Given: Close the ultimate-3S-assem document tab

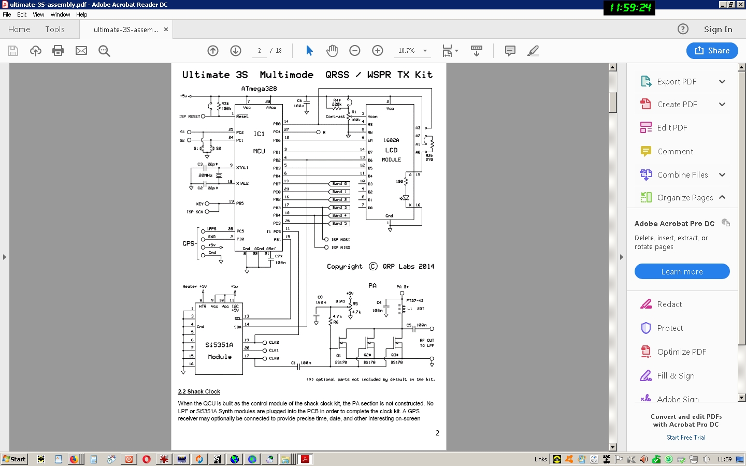Looking at the screenshot, I should click(166, 30).
